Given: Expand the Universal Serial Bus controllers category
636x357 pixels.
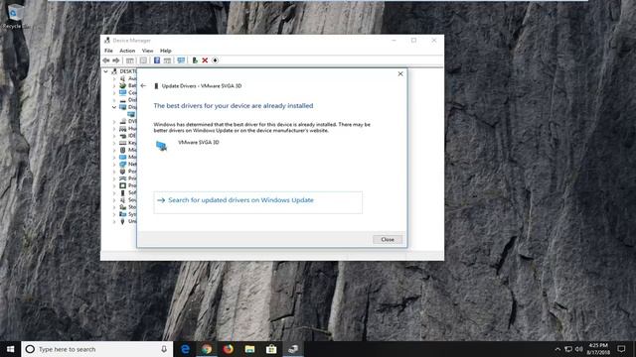Looking at the screenshot, I should 114,221.
